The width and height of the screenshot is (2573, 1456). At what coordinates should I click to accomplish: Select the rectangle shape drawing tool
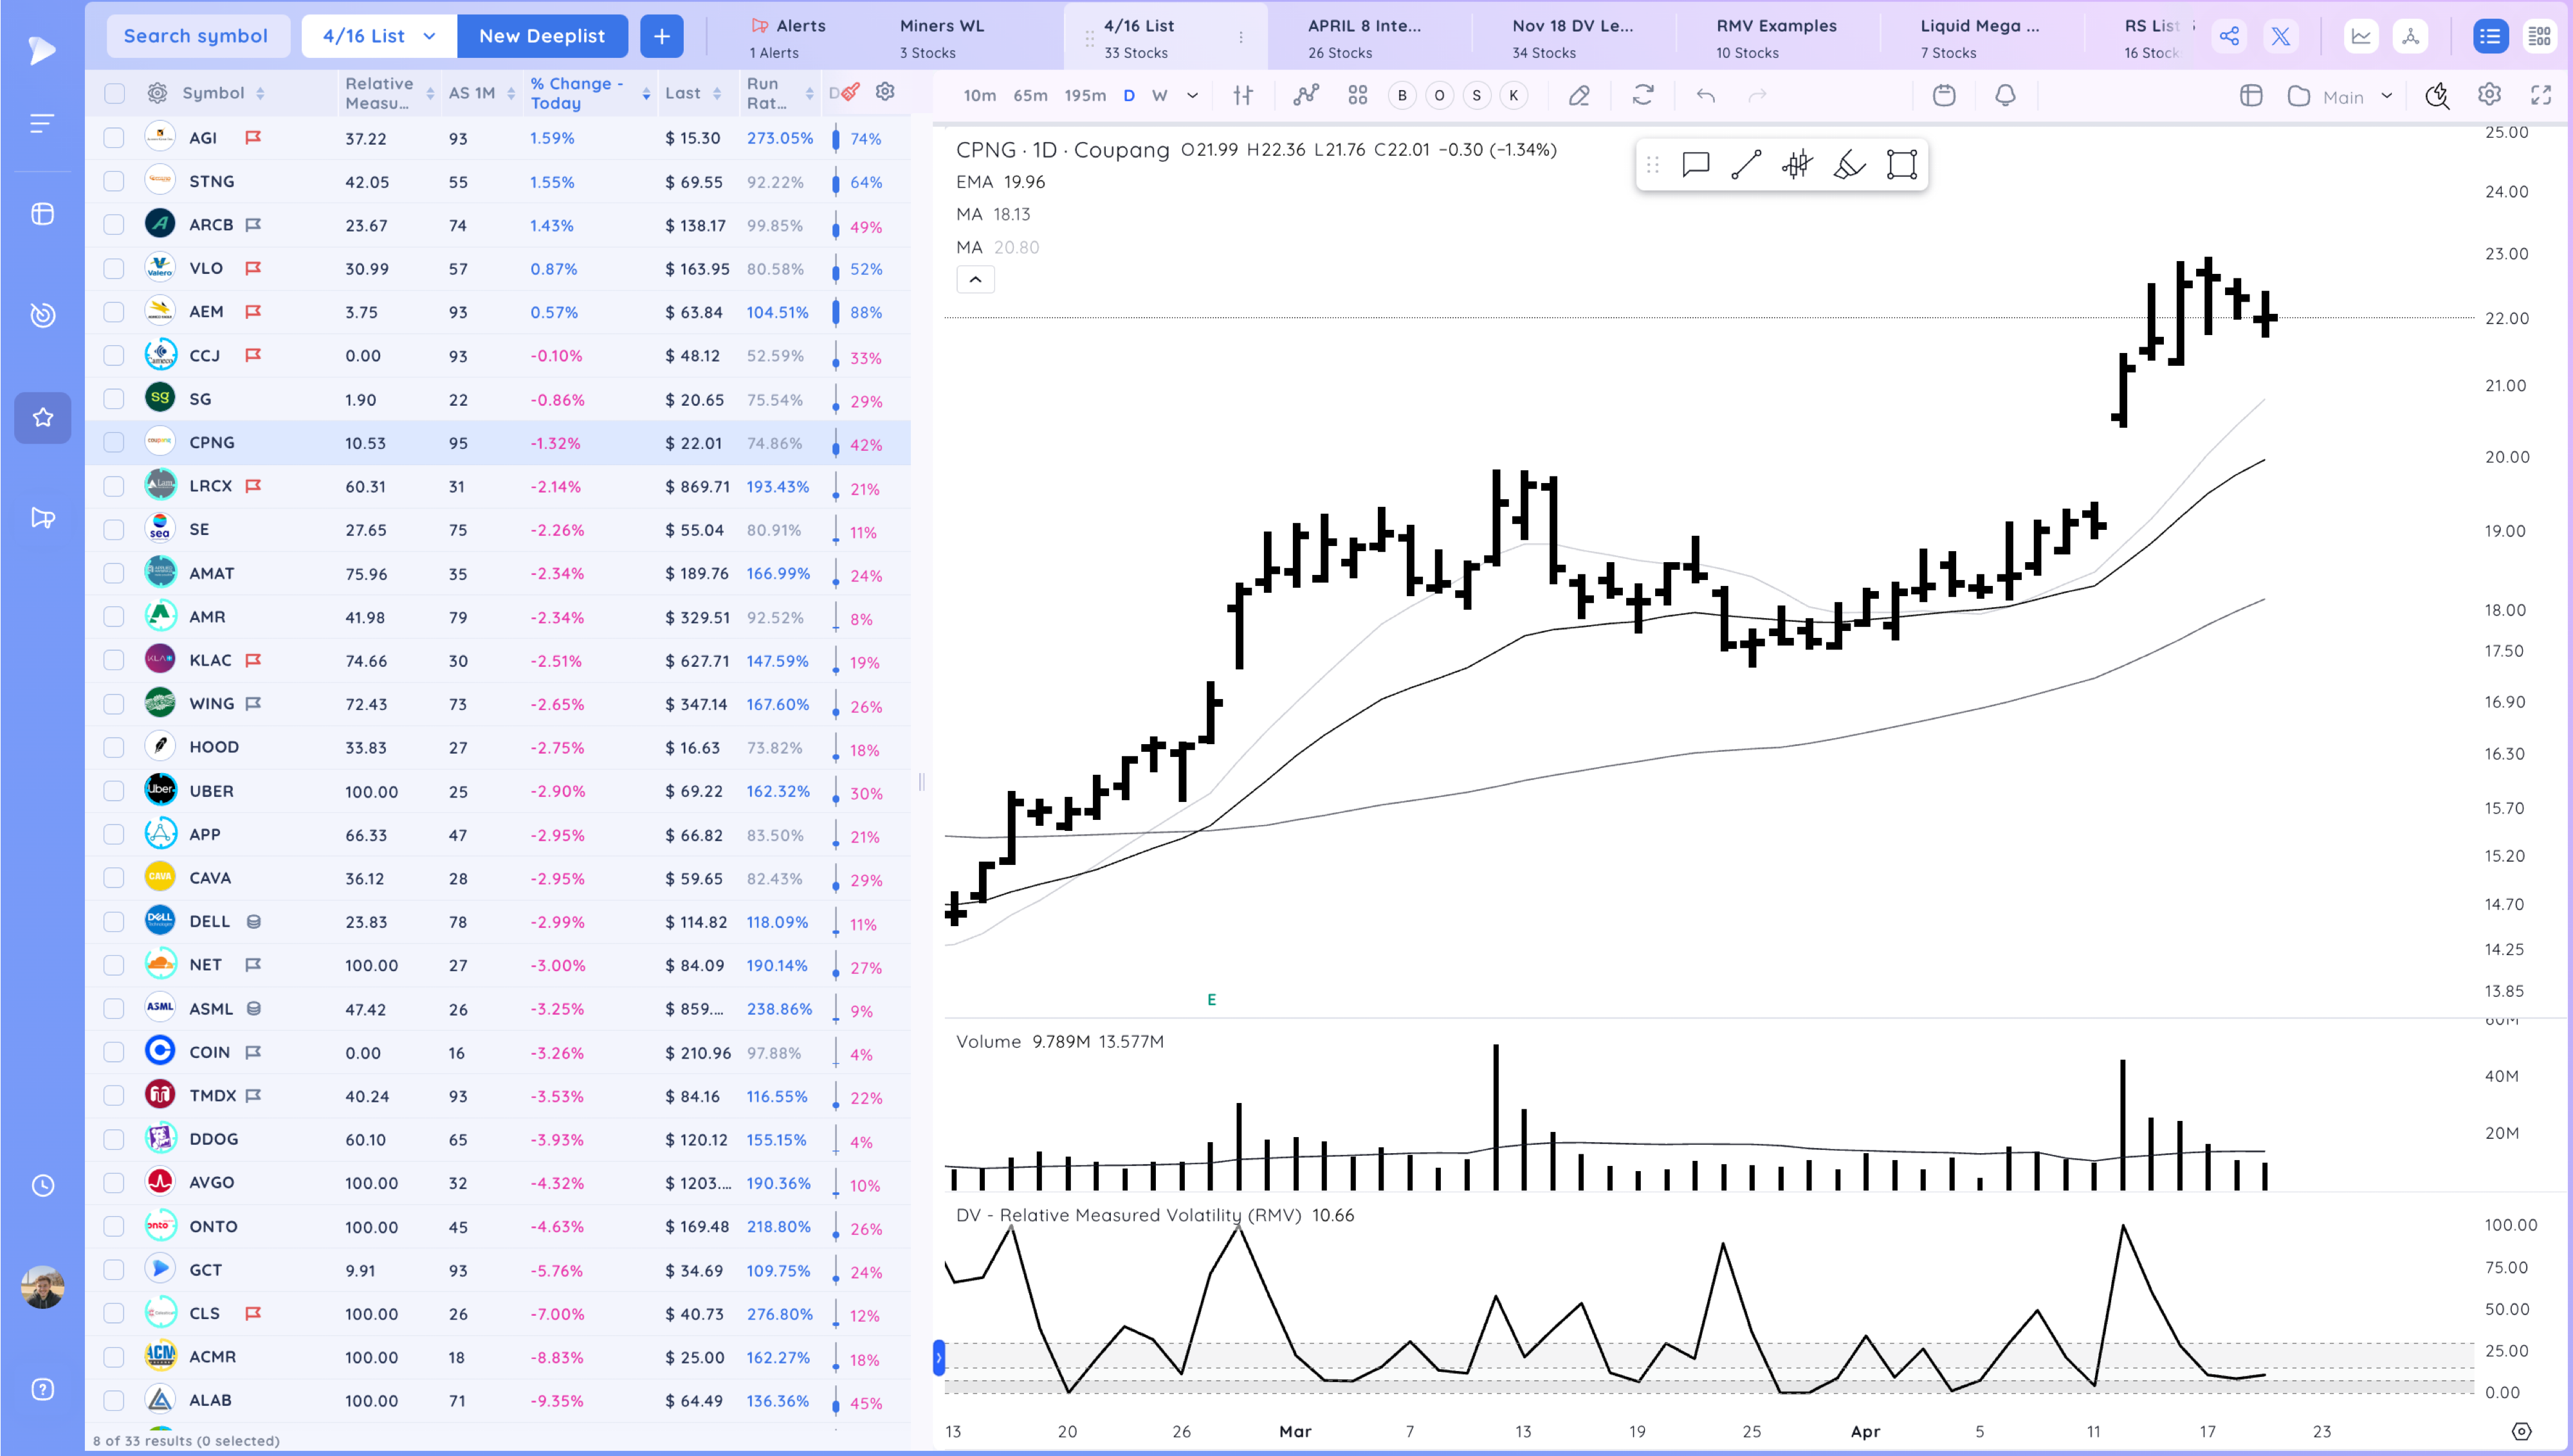pos(1901,164)
